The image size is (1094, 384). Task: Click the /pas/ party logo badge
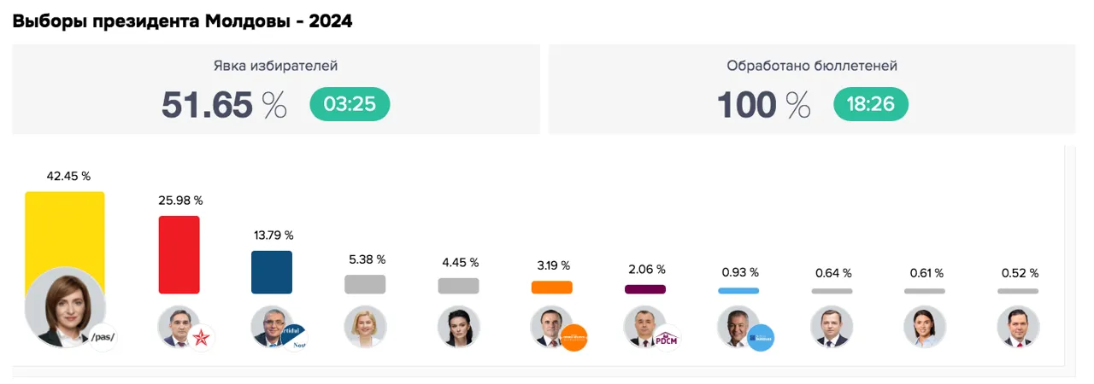click(x=103, y=337)
